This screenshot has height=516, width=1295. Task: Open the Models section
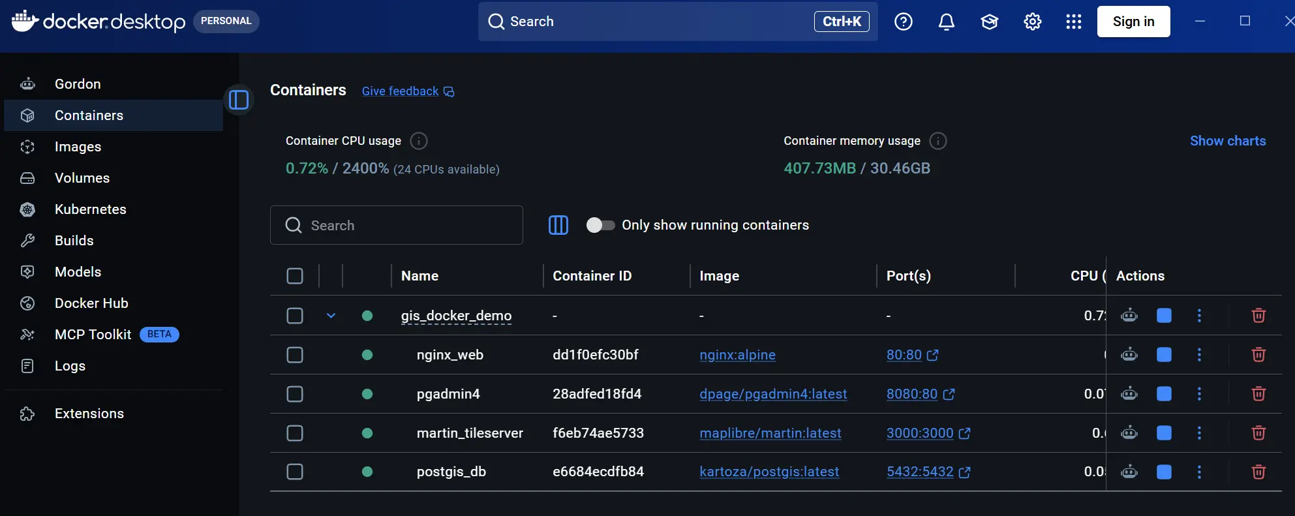click(x=114, y=272)
